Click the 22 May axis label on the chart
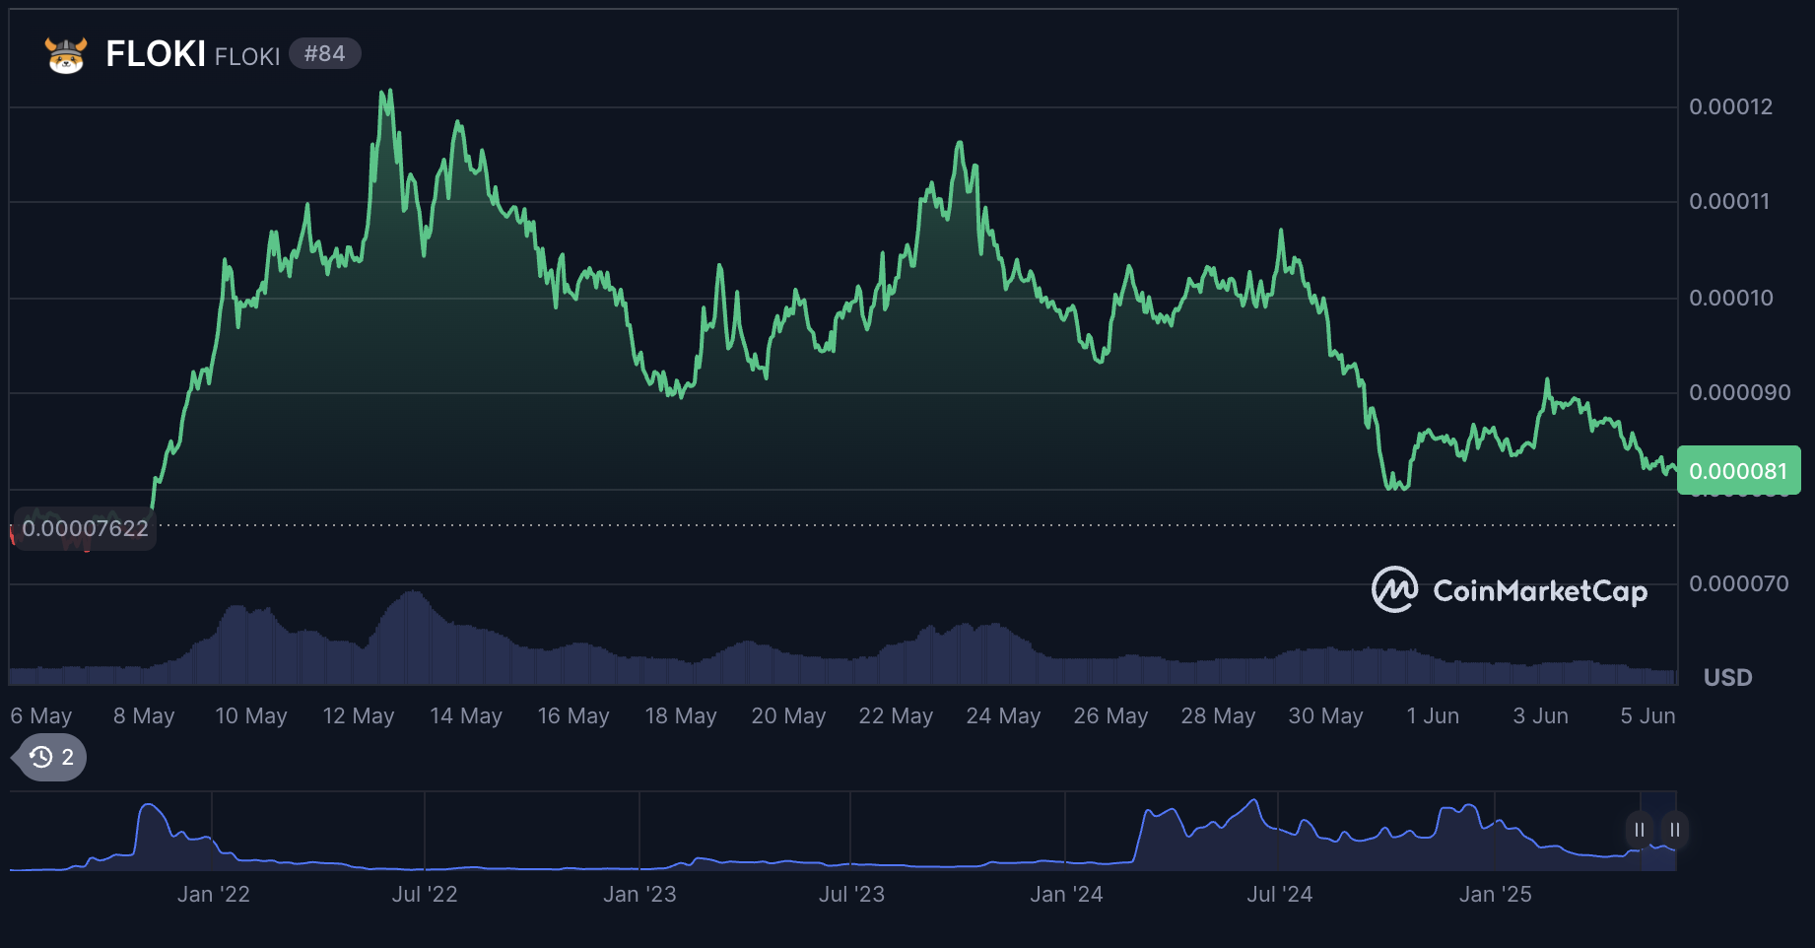Screen dimensions: 1815x948 point(897,715)
